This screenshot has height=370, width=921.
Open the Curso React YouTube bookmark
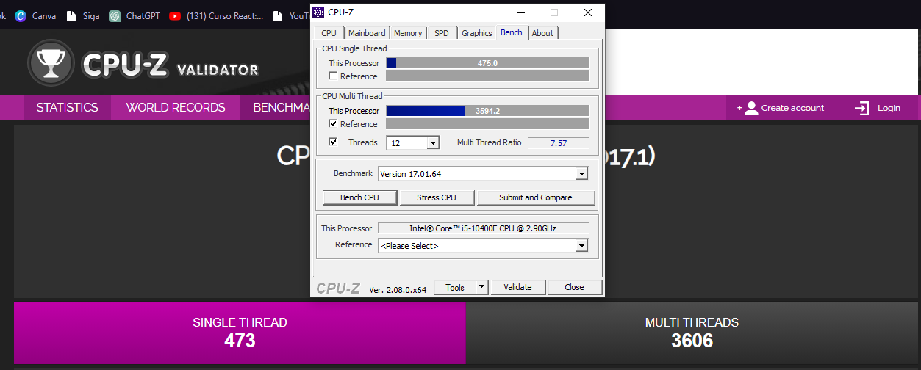(216, 15)
